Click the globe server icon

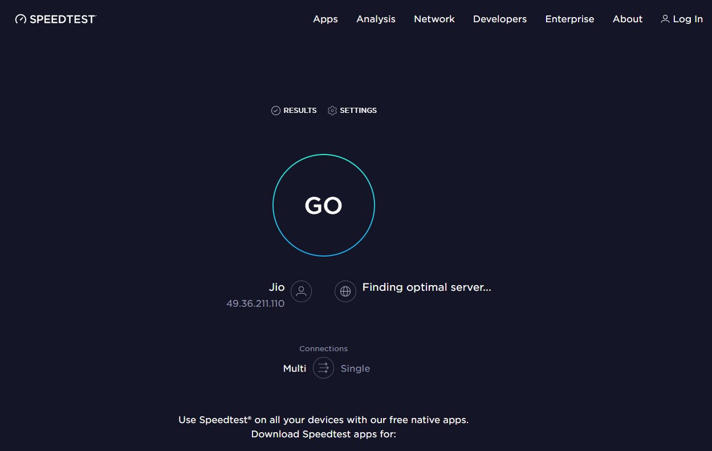click(345, 291)
